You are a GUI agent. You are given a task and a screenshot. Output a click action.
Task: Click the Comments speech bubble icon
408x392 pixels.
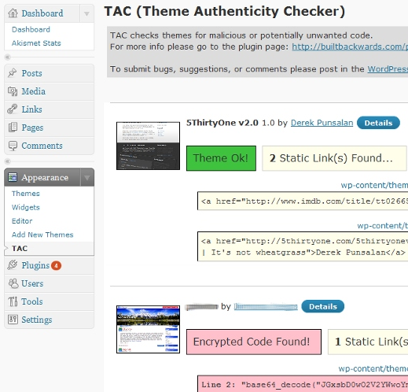(13, 146)
